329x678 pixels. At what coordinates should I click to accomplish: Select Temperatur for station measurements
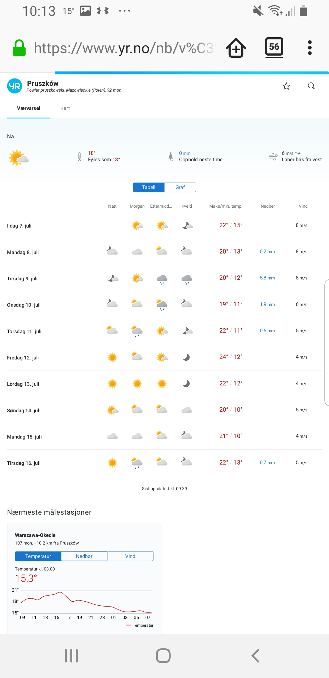click(x=38, y=556)
